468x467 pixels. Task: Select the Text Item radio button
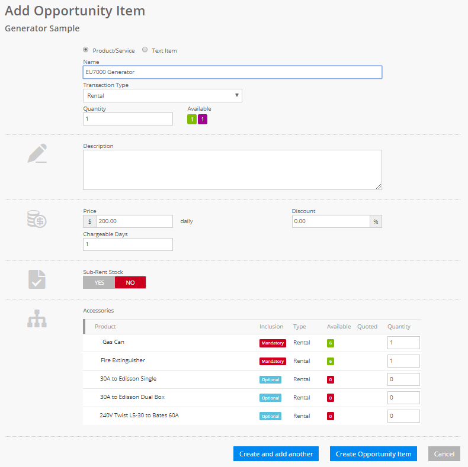(x=145, y=50)
